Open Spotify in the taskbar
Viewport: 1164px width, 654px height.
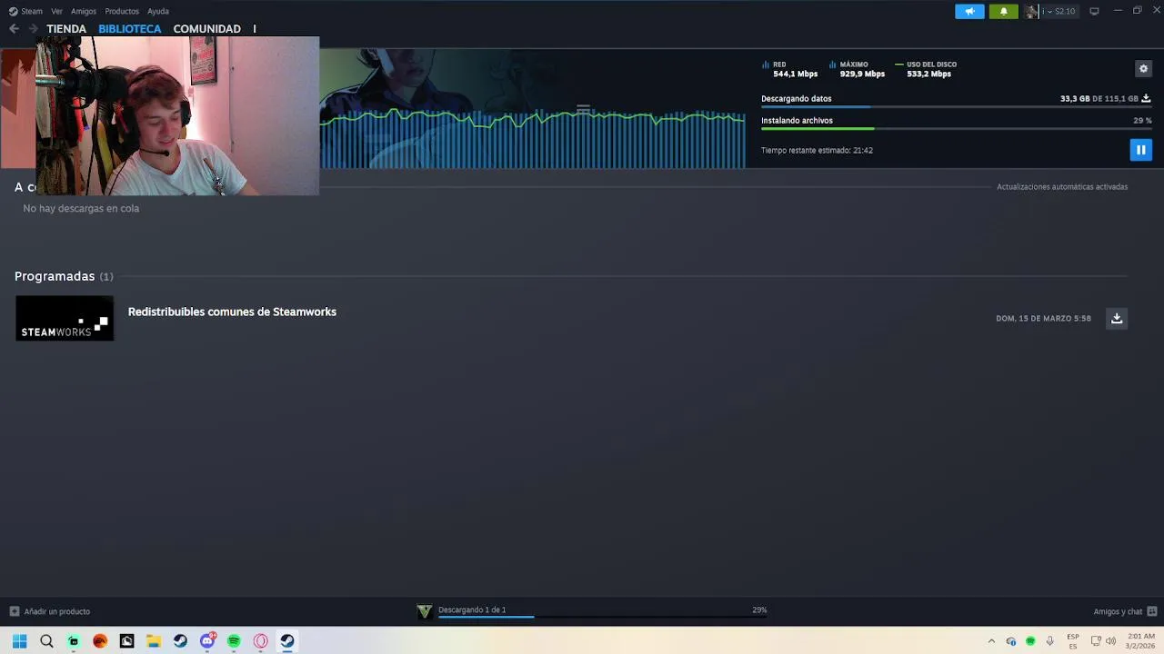[234, 641]
